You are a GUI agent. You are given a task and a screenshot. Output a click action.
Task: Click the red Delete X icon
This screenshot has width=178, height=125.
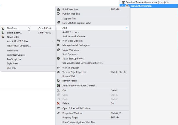coord(58,103)
